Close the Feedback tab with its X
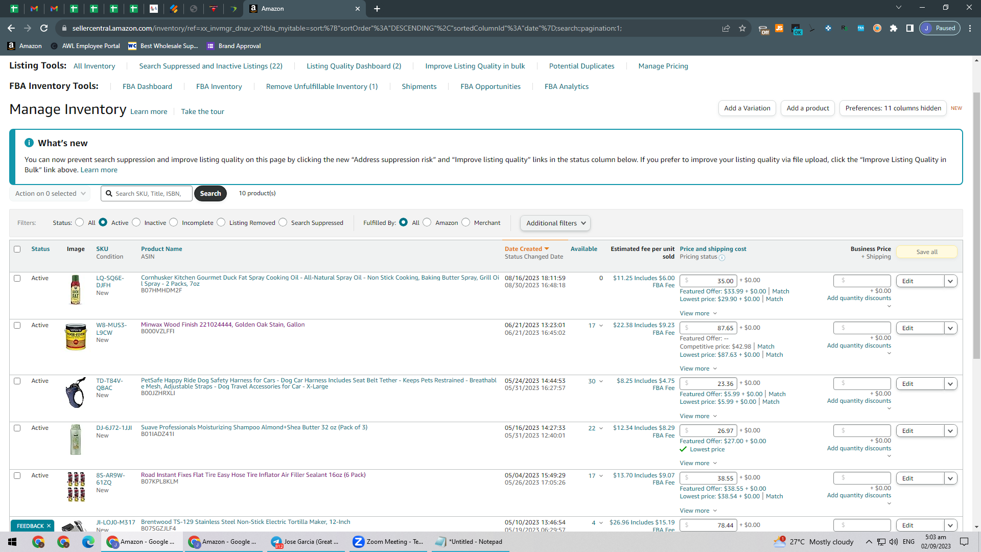 [49, 526]
